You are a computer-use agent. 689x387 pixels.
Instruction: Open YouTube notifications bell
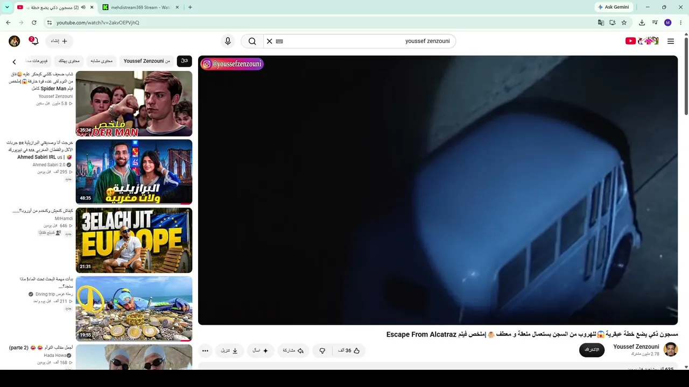34,41
